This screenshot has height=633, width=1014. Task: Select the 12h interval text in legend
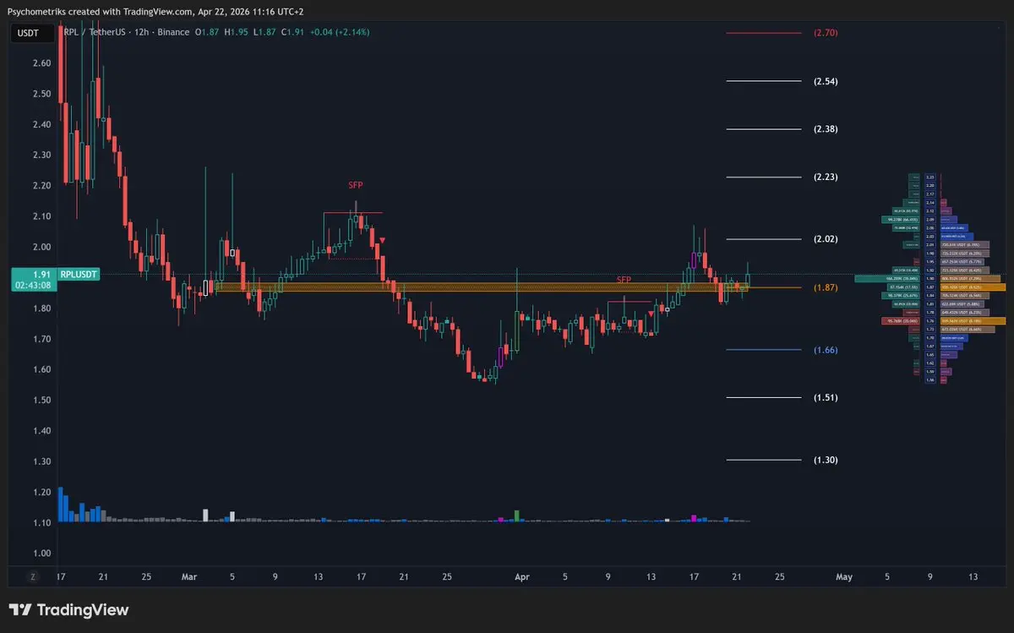(144, 32)
